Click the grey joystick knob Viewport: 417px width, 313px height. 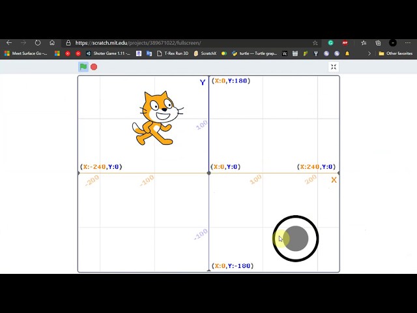(296, 239)
